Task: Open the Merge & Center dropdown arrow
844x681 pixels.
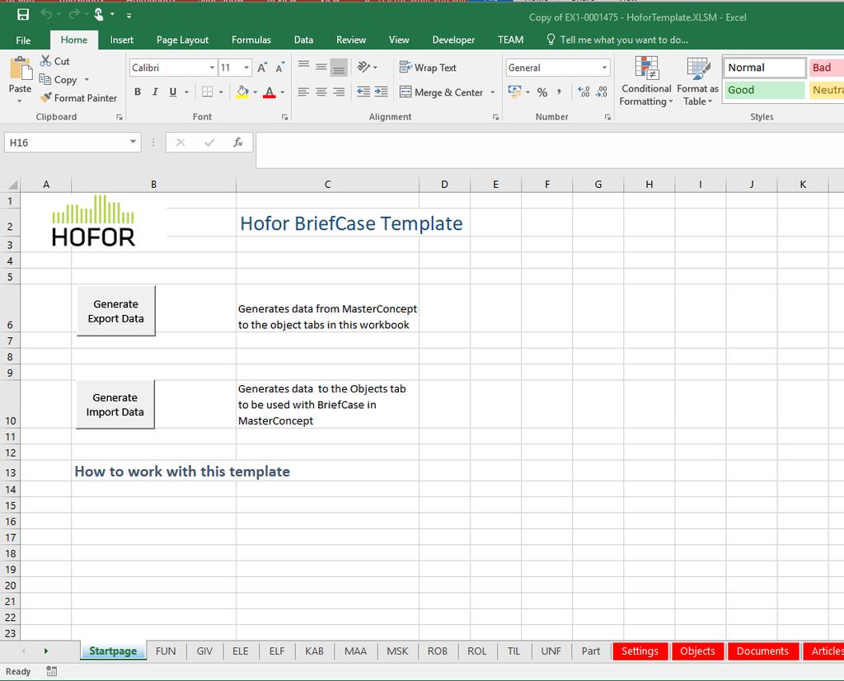Action: point(492,92)
